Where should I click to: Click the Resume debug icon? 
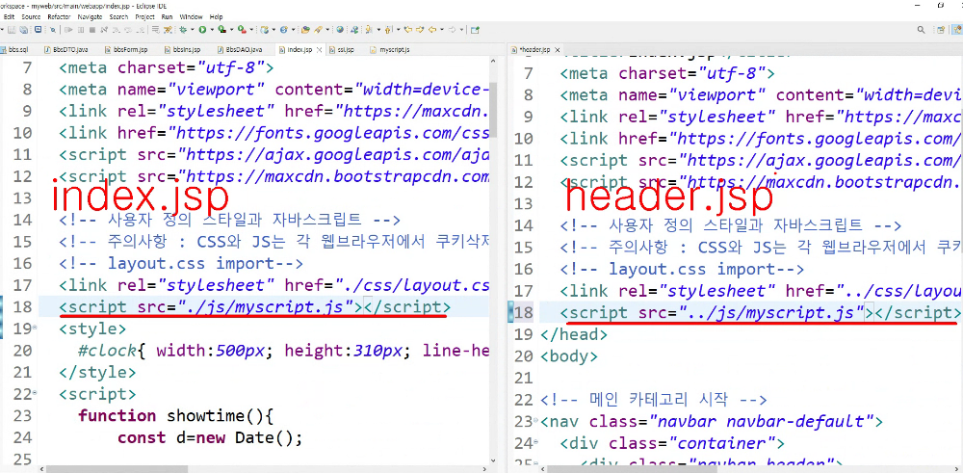click(x=68, y=29)
